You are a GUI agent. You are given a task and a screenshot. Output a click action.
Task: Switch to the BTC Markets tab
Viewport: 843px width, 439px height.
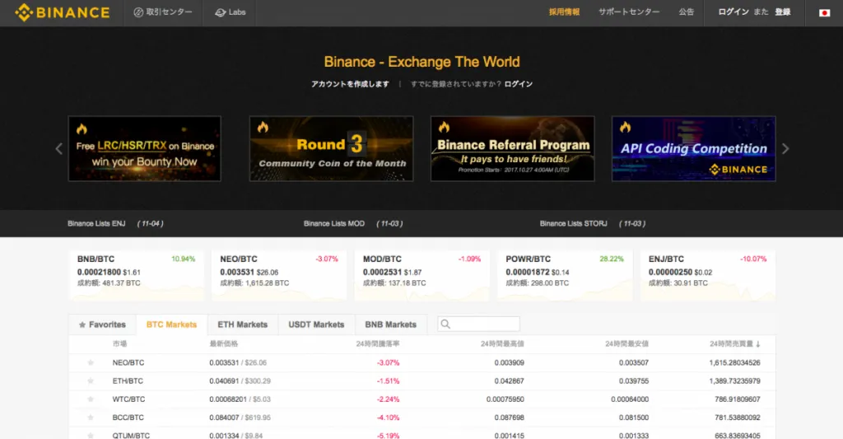(x=172, y=325)
